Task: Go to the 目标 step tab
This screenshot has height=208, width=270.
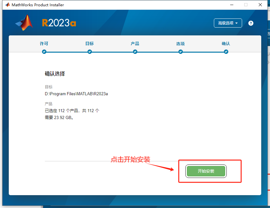Action: pyautogui.click(x=90, y=44)
